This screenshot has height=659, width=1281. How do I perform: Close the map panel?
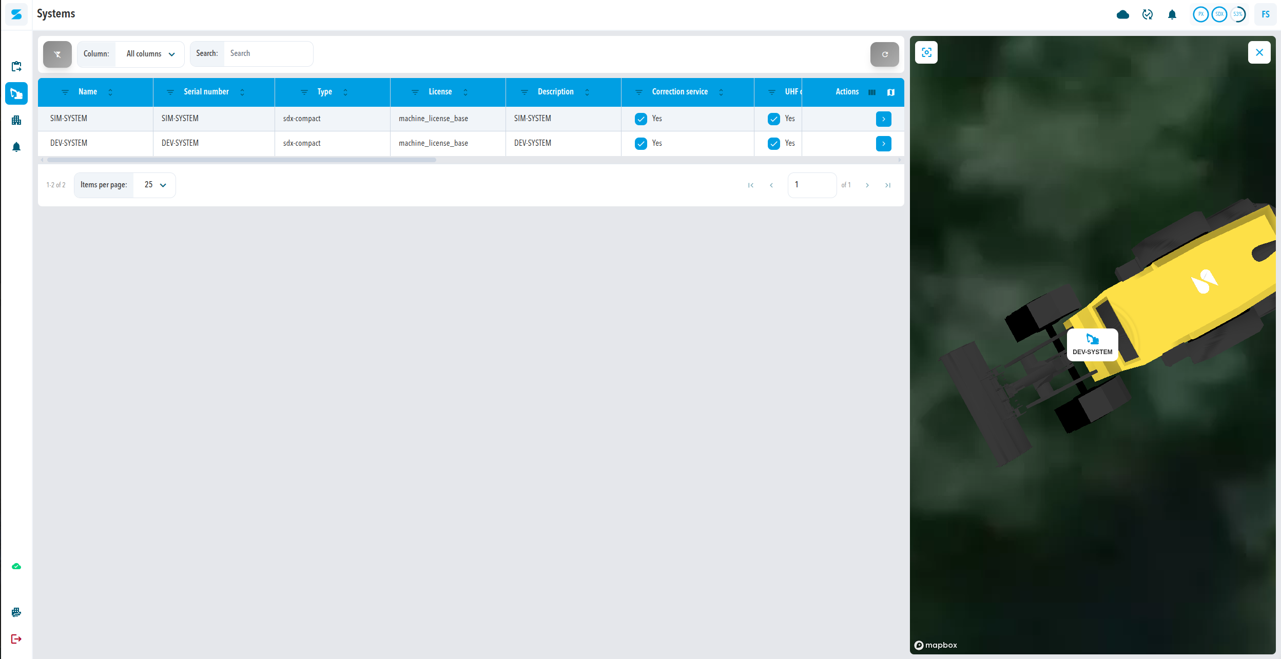pyautogui.click(x=1259, y=52)
